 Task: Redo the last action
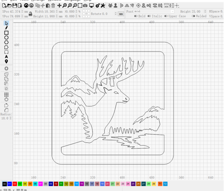(31, 6)
